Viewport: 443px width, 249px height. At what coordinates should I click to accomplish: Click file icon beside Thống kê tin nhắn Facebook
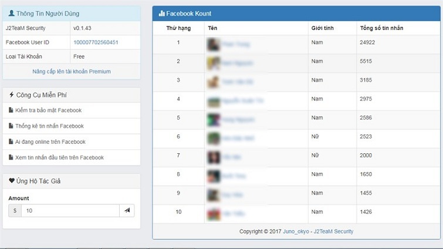coord(11,126)
